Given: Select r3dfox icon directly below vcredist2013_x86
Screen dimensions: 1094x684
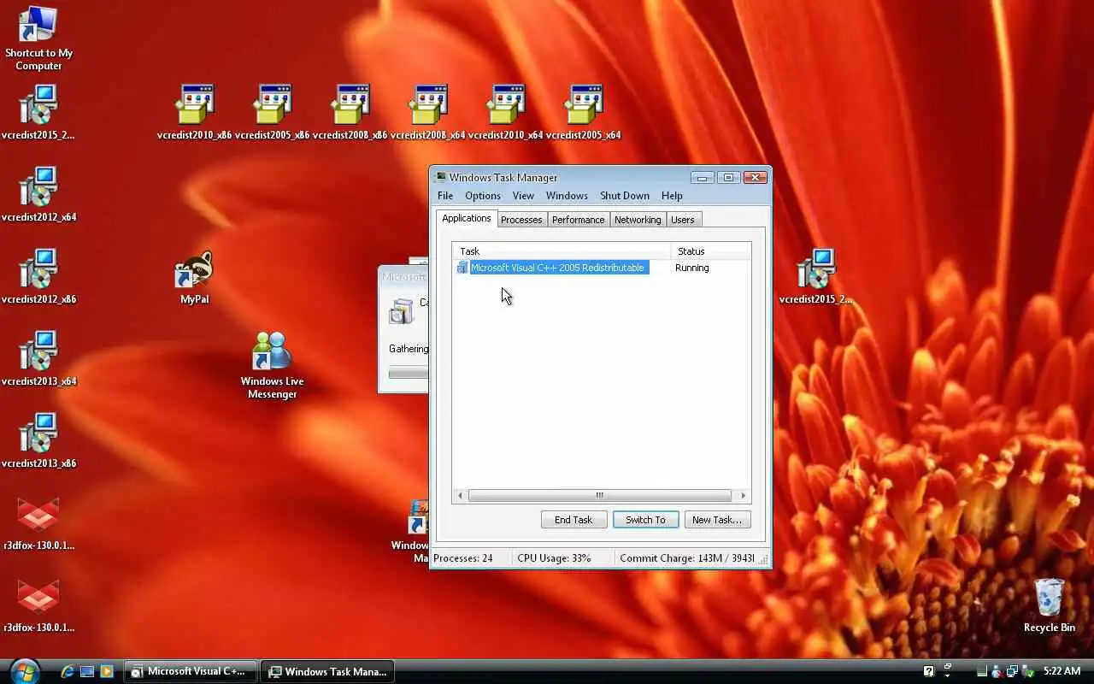Looking at the screenshot, I should pos(38,522).
